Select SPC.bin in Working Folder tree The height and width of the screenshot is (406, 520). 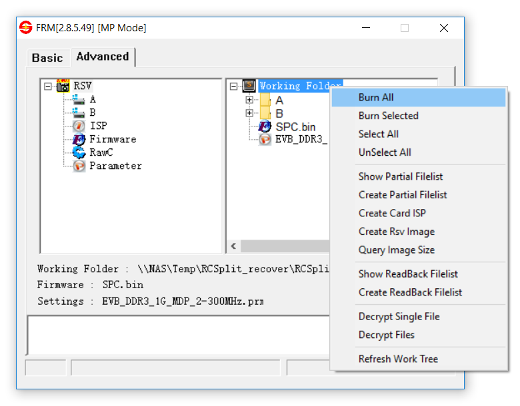(x=295, y=127)
